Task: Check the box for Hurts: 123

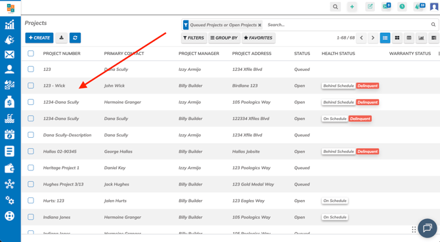Action: (x=31, y=201)
